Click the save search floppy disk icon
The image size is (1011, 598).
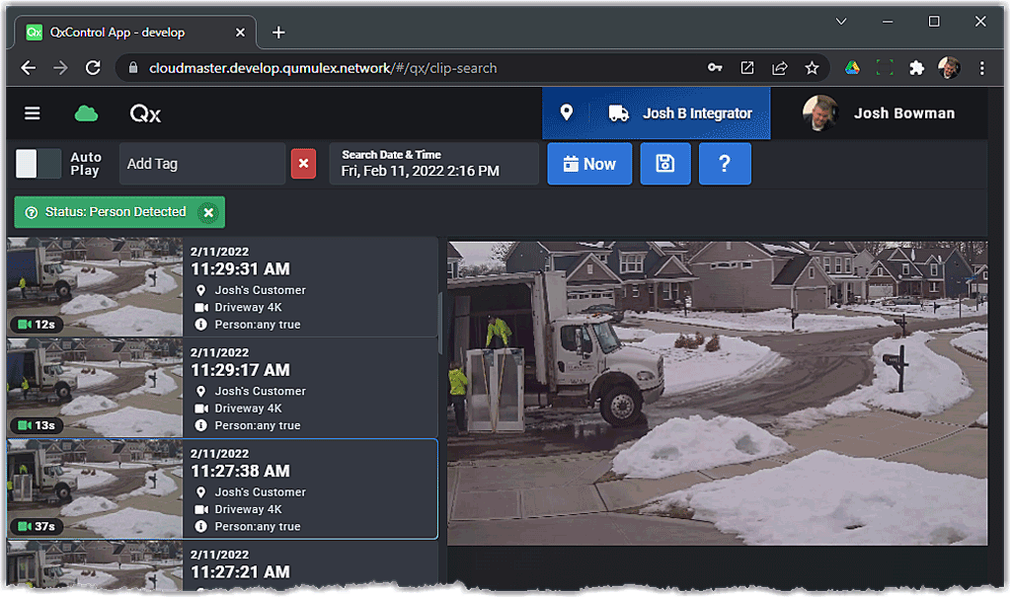click(665, 164)
